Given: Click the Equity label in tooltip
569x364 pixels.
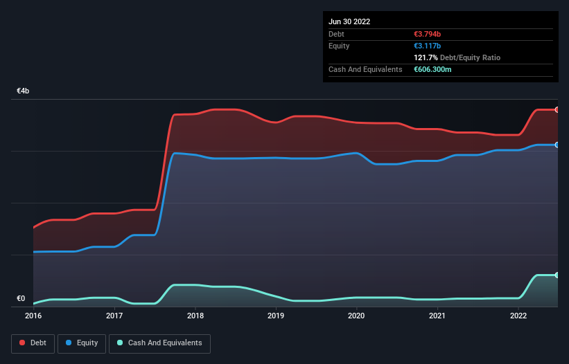Looking at the screenshot, I should [339, 46].
